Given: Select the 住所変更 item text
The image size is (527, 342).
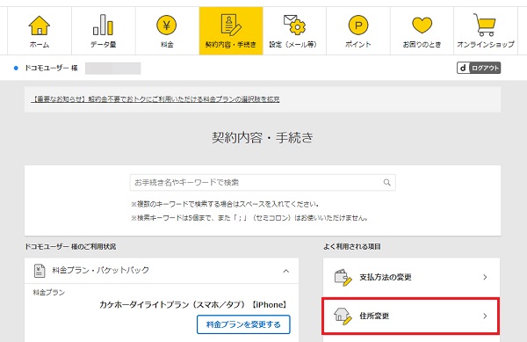Looking at the screenshot, I should (x=374, y=316).
